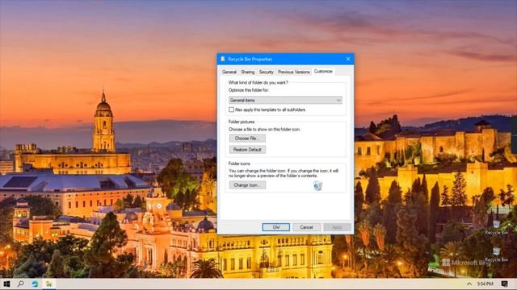The height and width of the screenshot is (290, 517).
Task: Close the Recycle Bin Properties dialog
Action: coord(348,59)
